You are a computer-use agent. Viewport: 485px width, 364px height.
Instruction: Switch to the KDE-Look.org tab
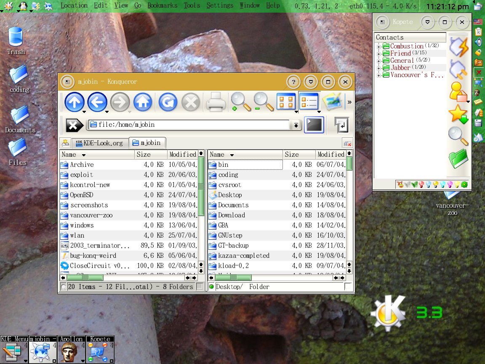pyautogui.click(x=100, y=143)
